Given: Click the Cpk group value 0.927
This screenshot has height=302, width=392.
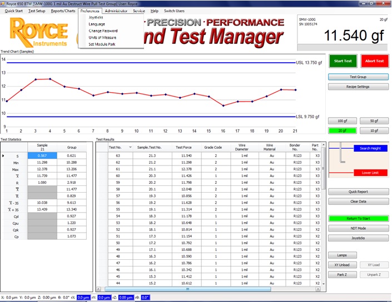Looking at the screenshot, I should tap(72, 230).
